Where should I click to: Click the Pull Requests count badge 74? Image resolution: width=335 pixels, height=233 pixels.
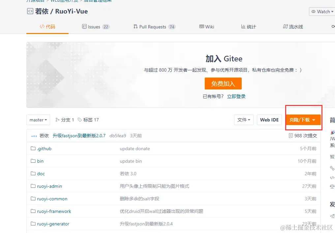172,27
